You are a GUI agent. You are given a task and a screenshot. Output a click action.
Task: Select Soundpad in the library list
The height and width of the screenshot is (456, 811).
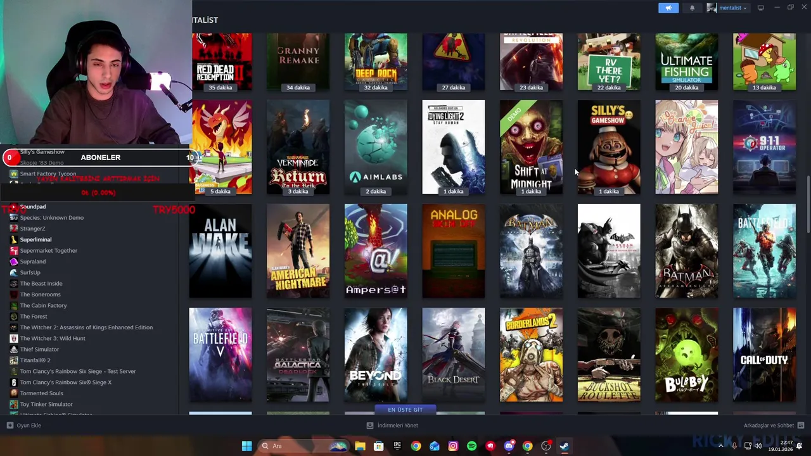click(33, 206)
